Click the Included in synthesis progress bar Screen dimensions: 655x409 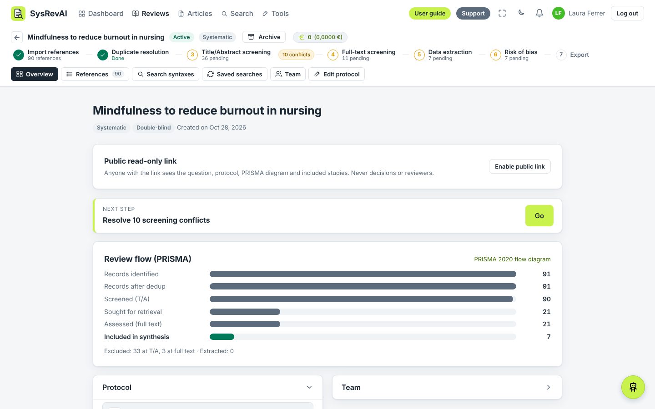(x=363, y=337)
